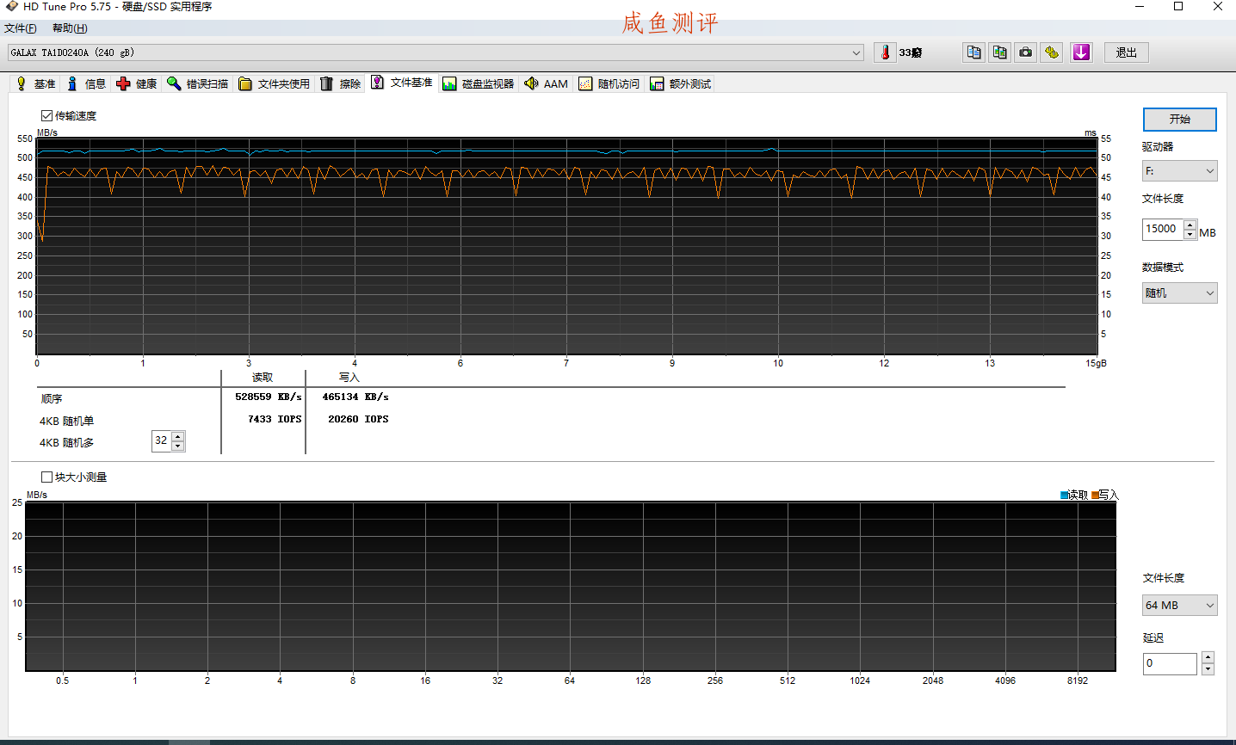Click the 顺序 row label
Screen dimensions: 1236x745
click(x=52, y=399)
